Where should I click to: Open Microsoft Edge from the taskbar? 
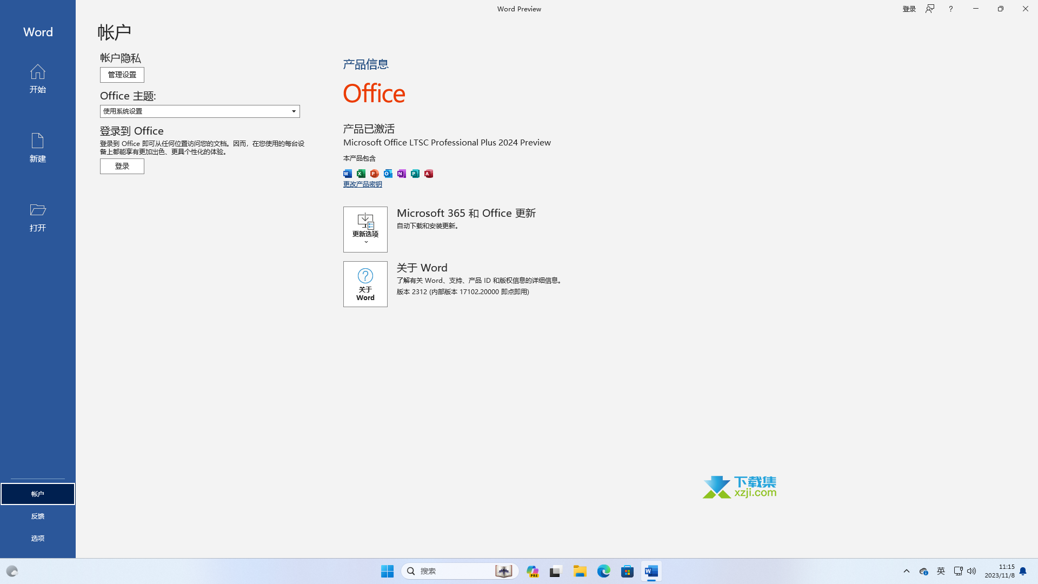(604, 571)
